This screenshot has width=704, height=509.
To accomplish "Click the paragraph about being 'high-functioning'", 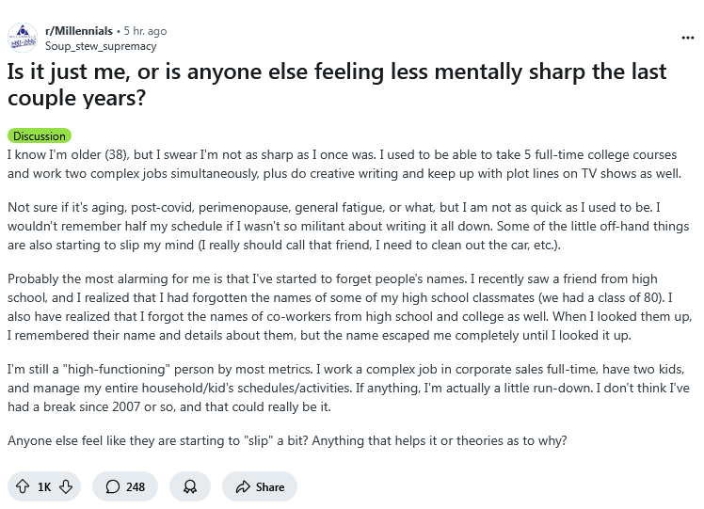I will tap(348, 388).
